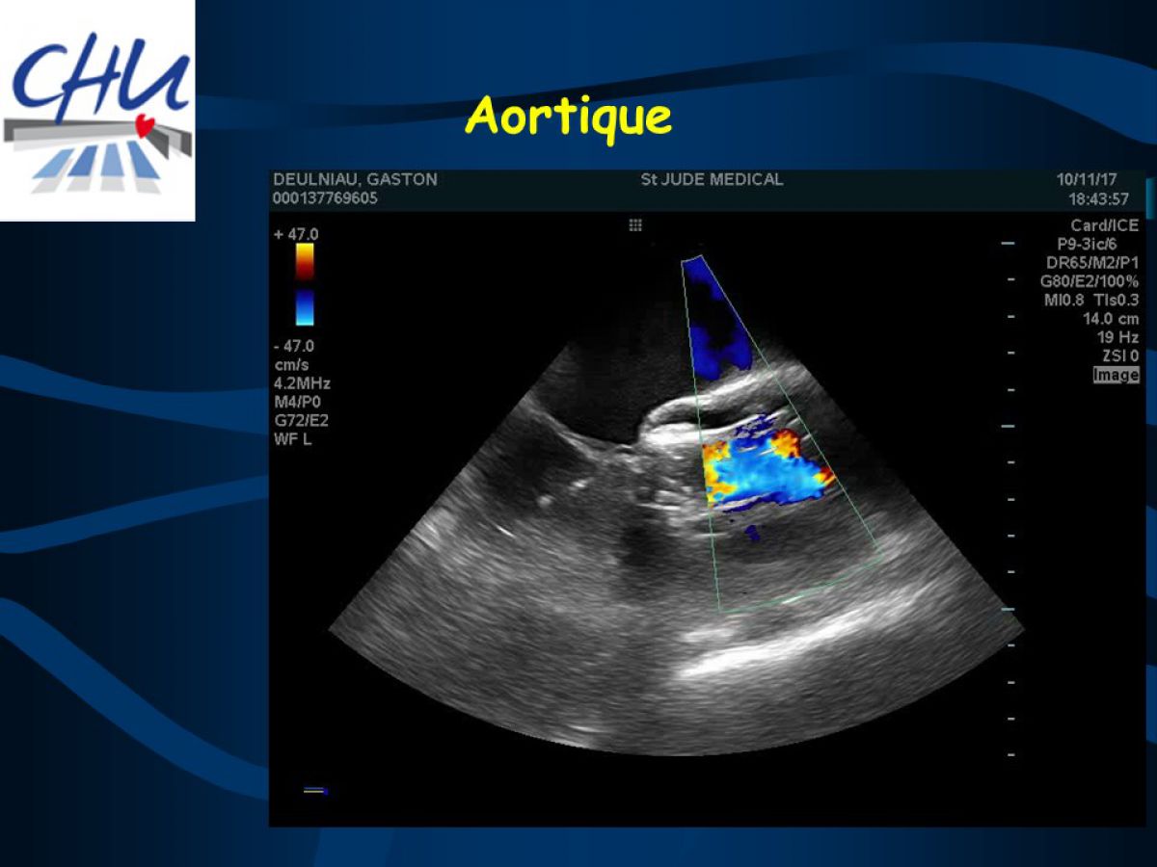Click the MI0.8 TIs0.3 index readout

click(1091, 301)
